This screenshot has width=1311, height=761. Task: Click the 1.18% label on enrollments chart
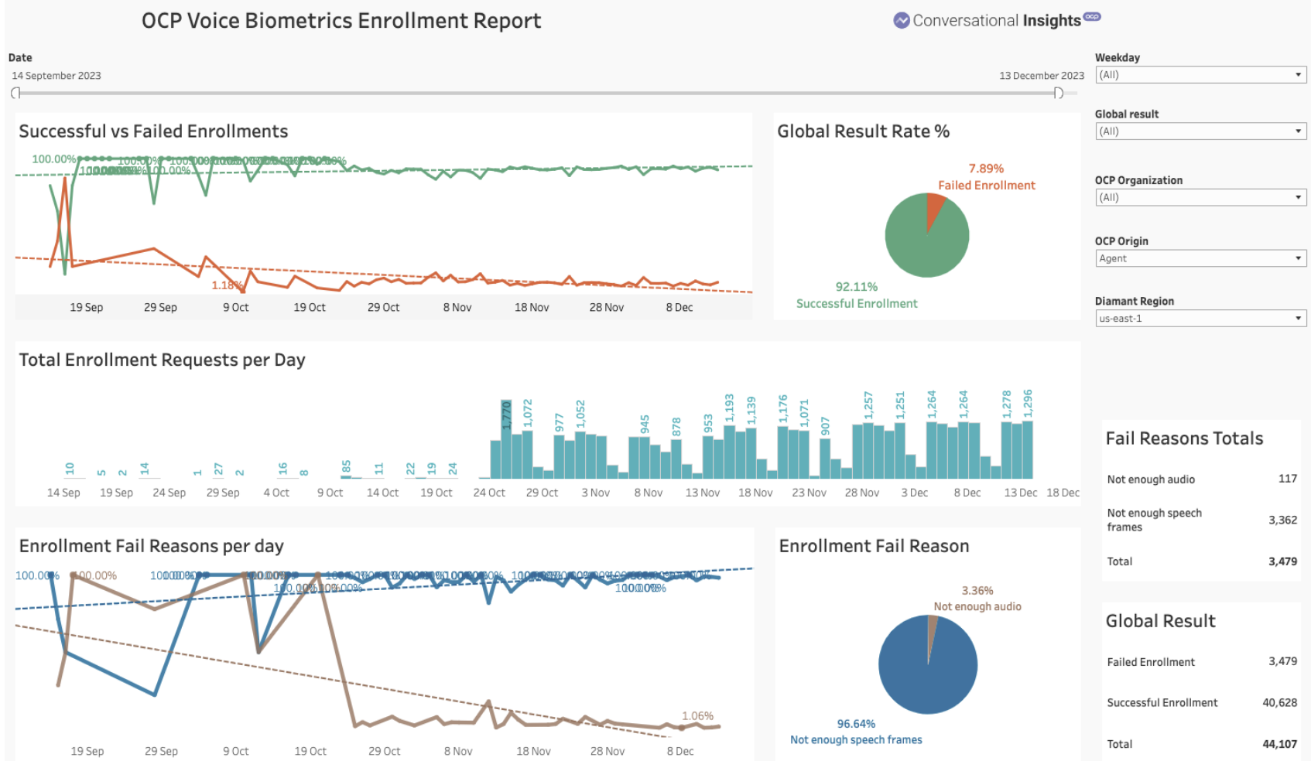coord(228,285)
